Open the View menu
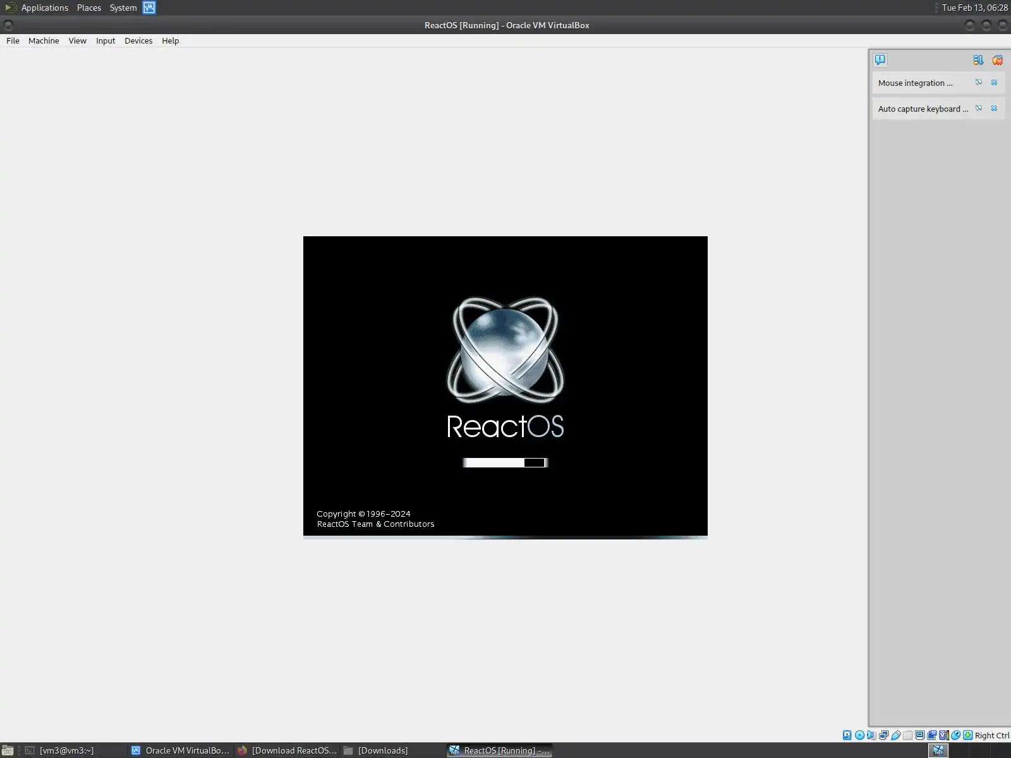 [x=77, y=40]
